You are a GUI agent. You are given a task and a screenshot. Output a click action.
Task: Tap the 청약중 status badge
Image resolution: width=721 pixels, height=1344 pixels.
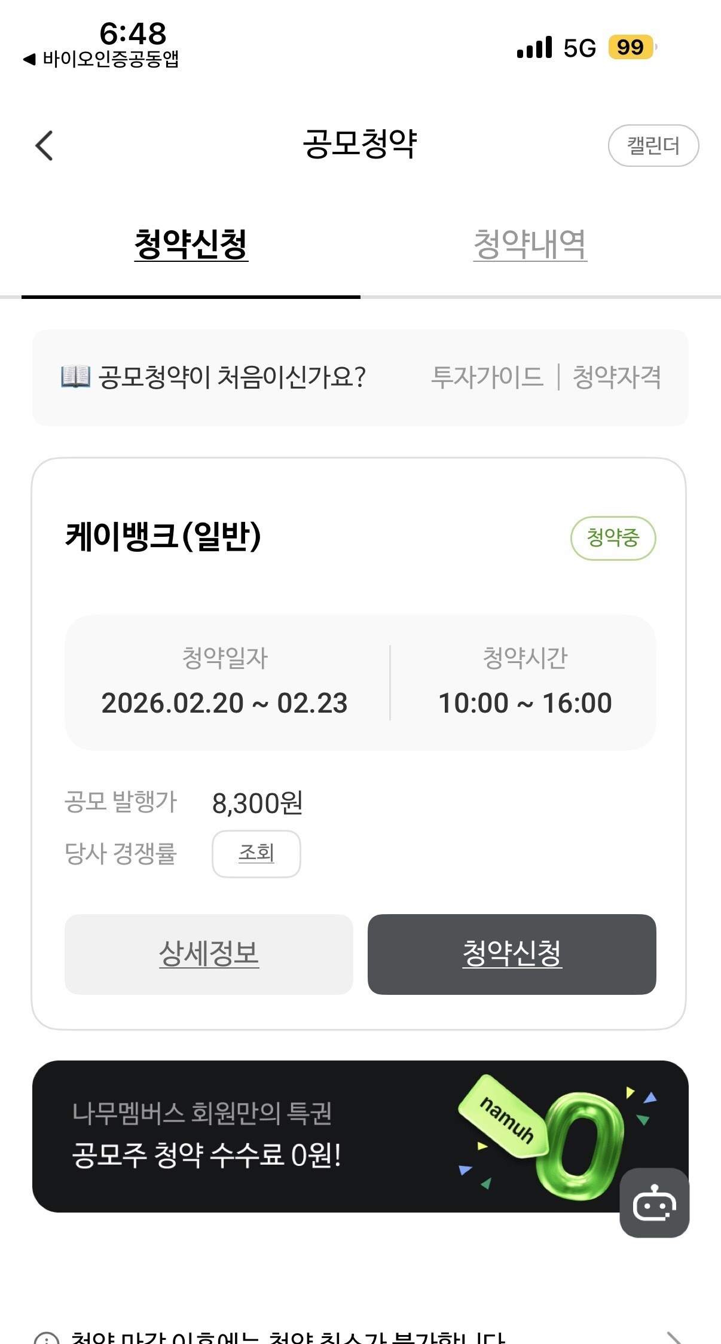coord(613,538)
